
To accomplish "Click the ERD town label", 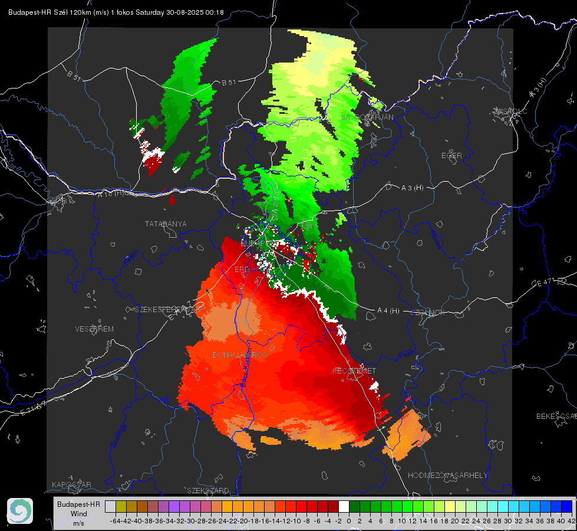I will [x=242, y=270].
